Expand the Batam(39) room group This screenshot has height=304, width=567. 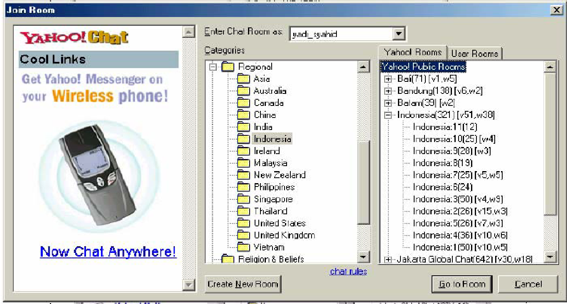388,103
